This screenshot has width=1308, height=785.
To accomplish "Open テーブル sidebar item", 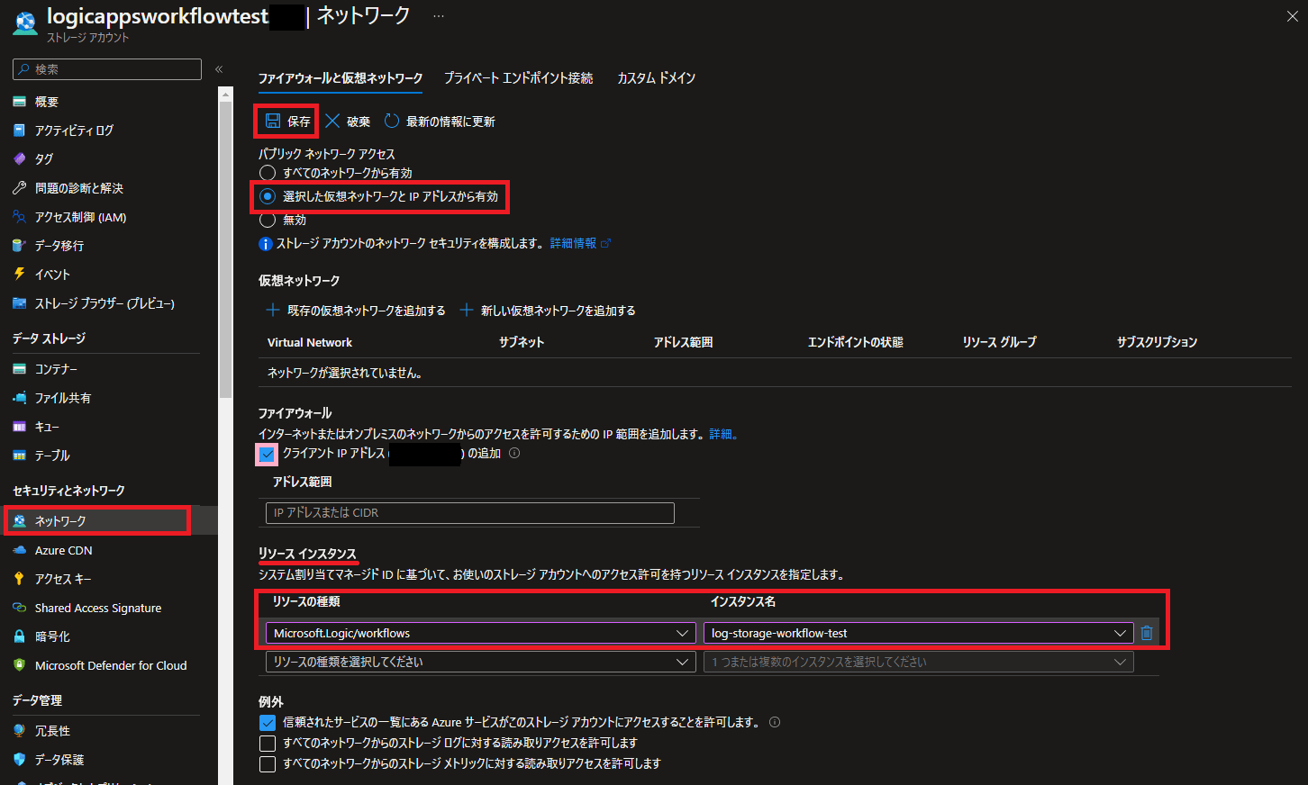I will [x=52, y=456].
